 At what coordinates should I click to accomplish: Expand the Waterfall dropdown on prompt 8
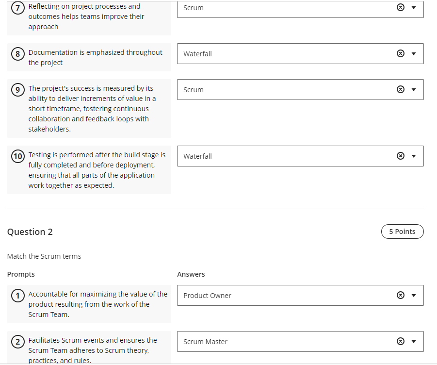coord(413,53)
